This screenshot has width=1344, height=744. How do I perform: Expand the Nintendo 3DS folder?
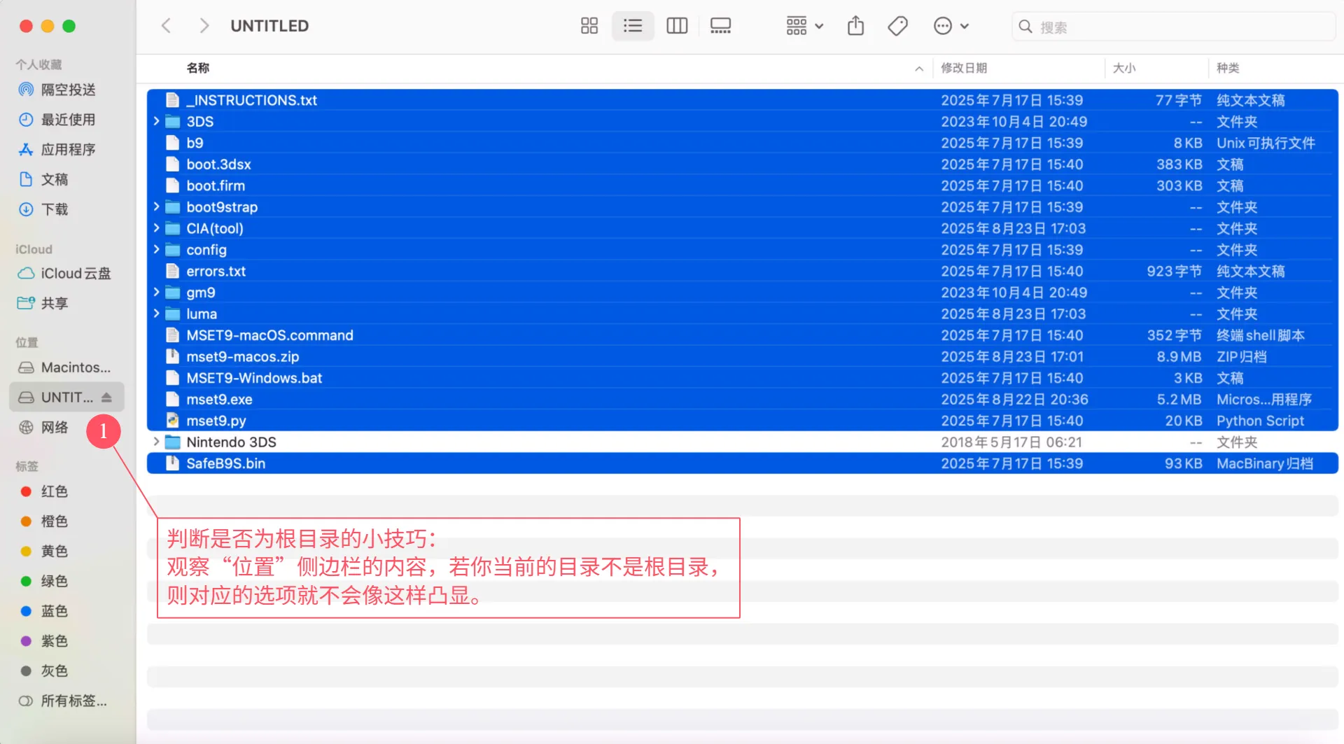point(156,442)
